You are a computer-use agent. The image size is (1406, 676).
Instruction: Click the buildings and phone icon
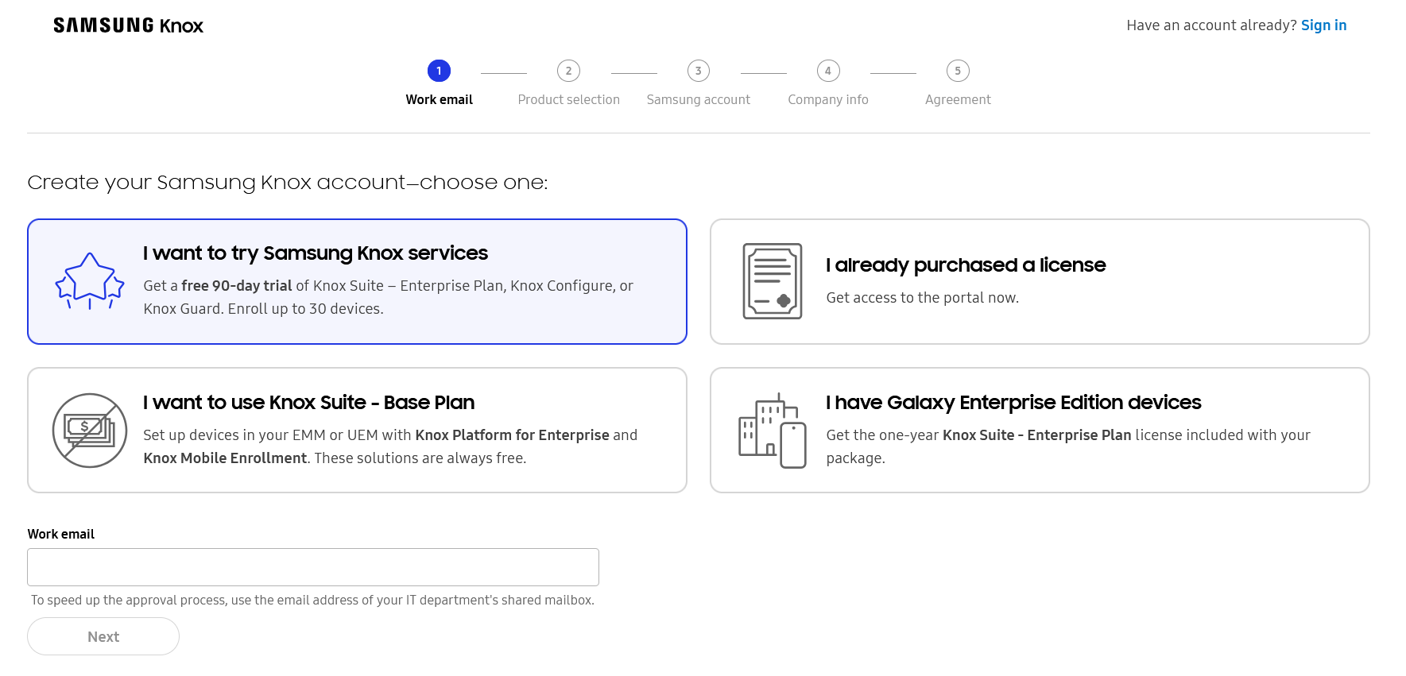(772, 431)
